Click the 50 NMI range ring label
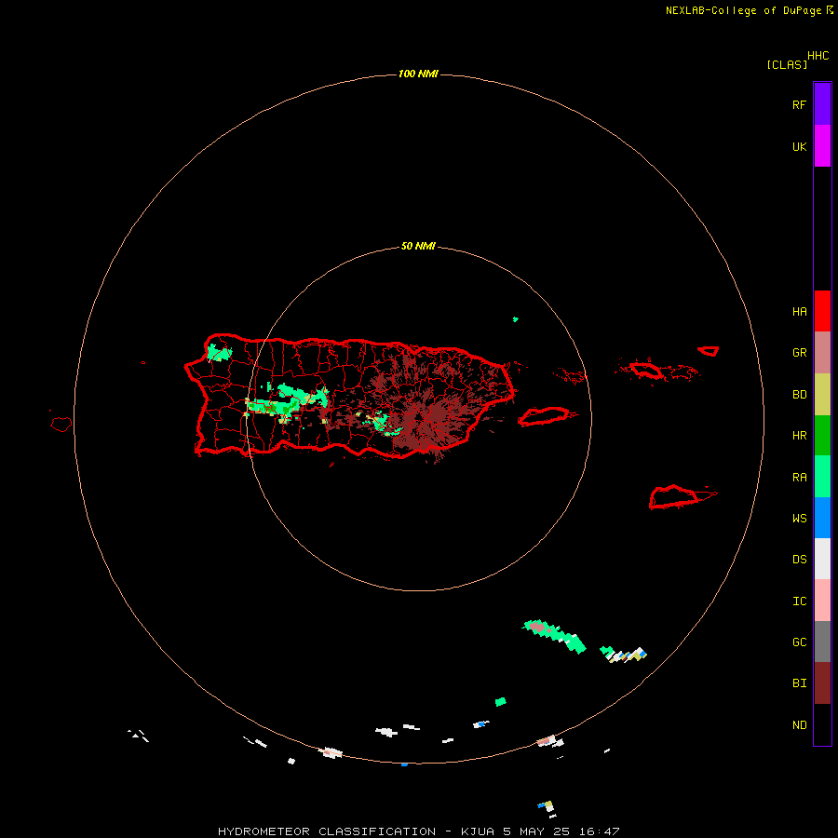This screenshot has height=838, width=838. 418,247
